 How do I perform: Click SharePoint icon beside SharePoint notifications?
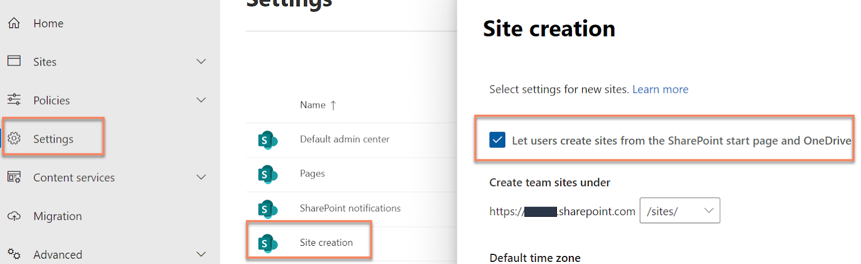[267, 209]
